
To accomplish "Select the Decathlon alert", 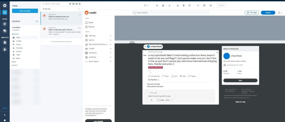I will click(x=25, y=21).
